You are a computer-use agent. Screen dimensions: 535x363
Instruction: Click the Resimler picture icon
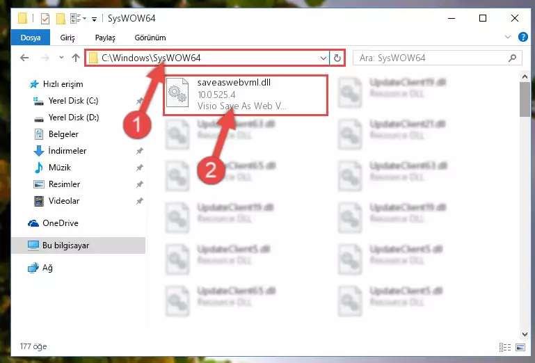(x=39, y=184)
